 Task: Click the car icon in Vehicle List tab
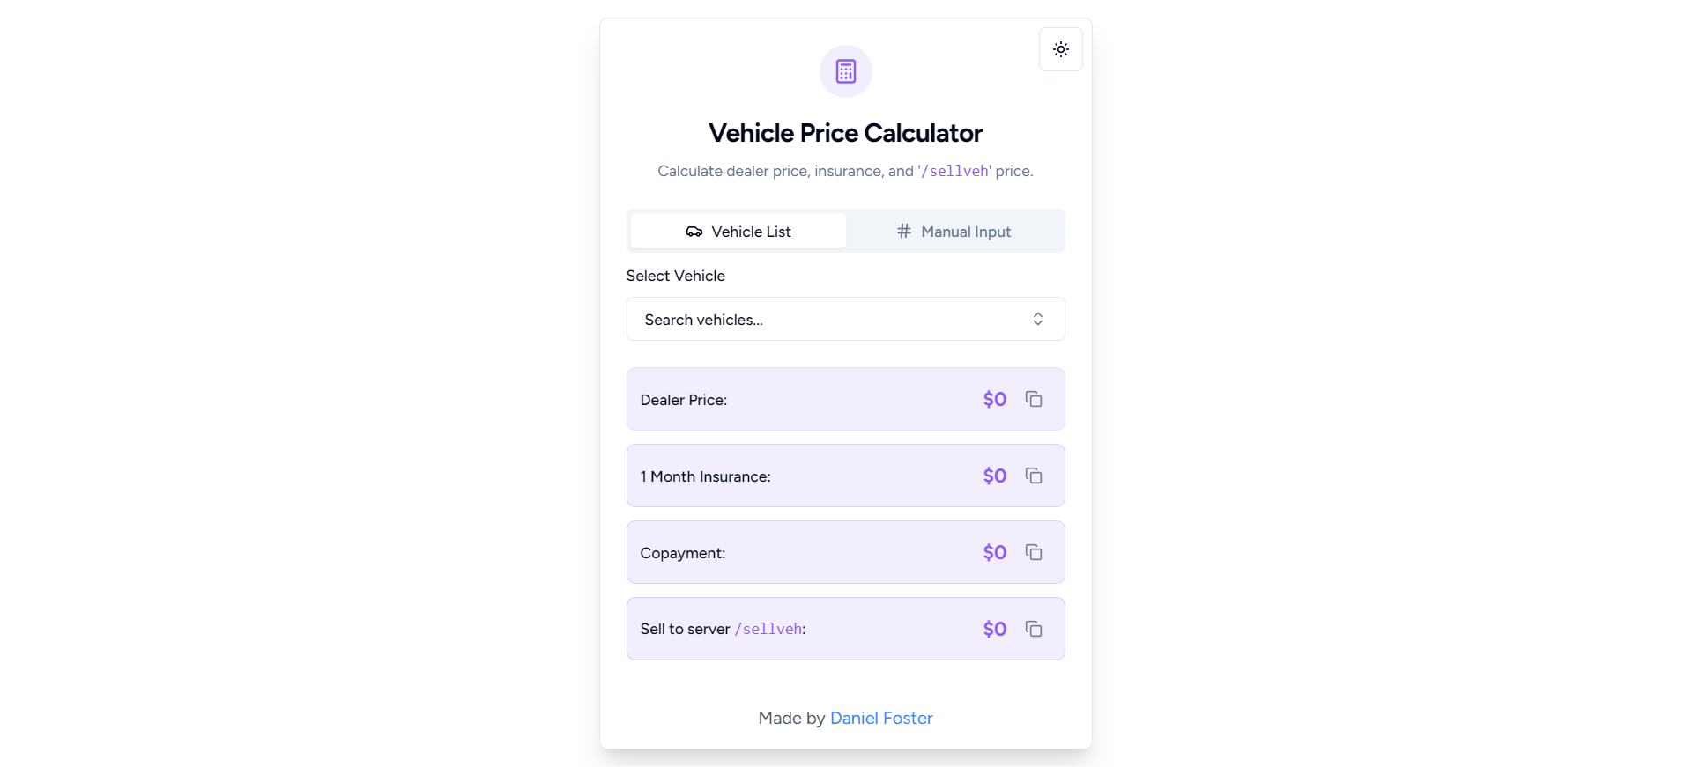694,232
